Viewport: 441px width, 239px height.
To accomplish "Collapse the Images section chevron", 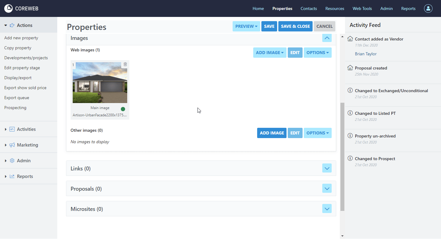I will coord(327,38).
